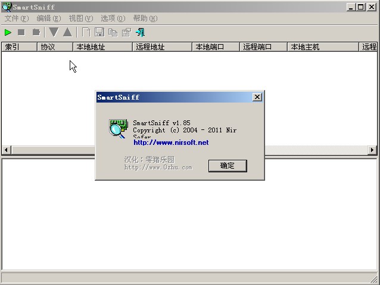Click the new file toolbar icon
The height and width of the screenshot is (285, 380).
86,32
